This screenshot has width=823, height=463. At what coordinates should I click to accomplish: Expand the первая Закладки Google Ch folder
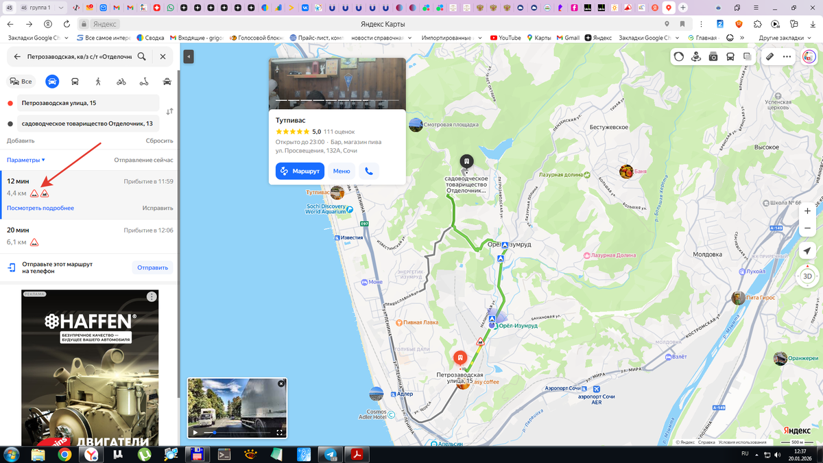(38, 38)
